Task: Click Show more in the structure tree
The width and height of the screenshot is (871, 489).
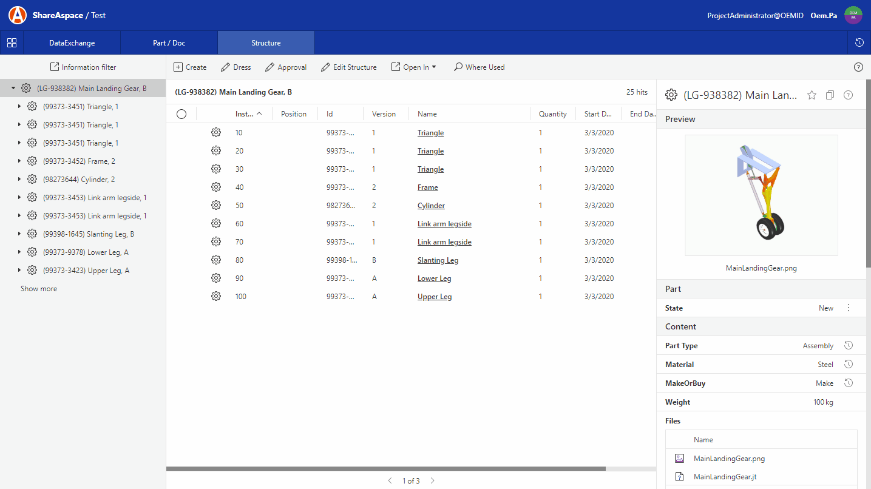Action: [39, 288]
